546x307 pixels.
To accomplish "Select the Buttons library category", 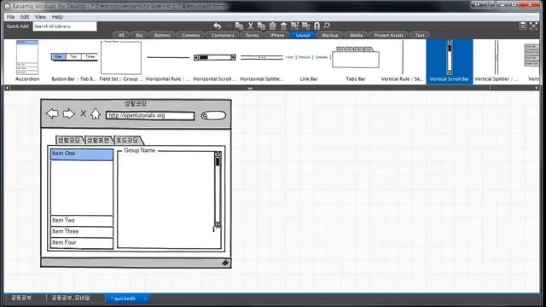I will (162, 35).
